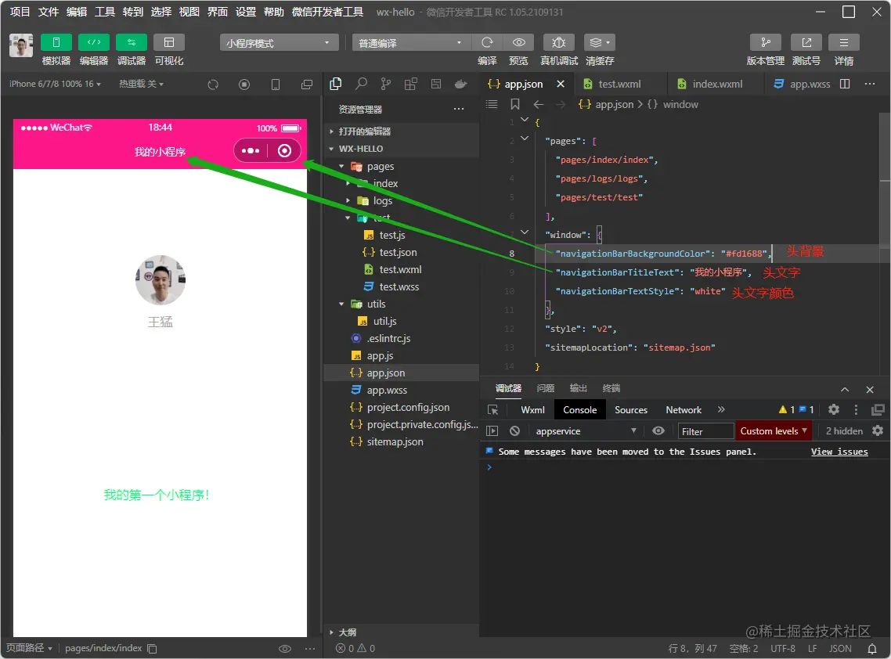Open the 小程序模式 mode dropdown

point(279,43)
